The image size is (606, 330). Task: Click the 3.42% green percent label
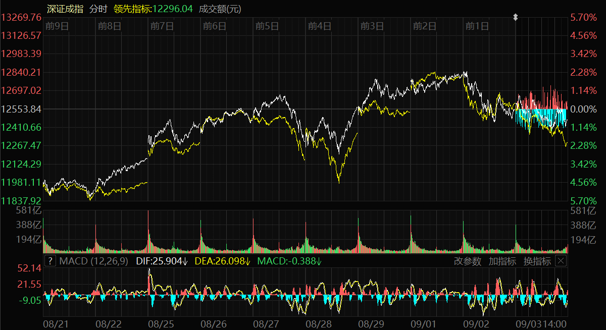[583, 164]
